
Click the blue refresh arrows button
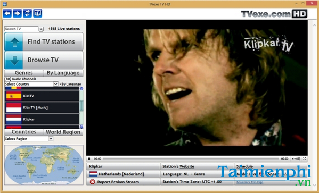click(x=27, y=13)
